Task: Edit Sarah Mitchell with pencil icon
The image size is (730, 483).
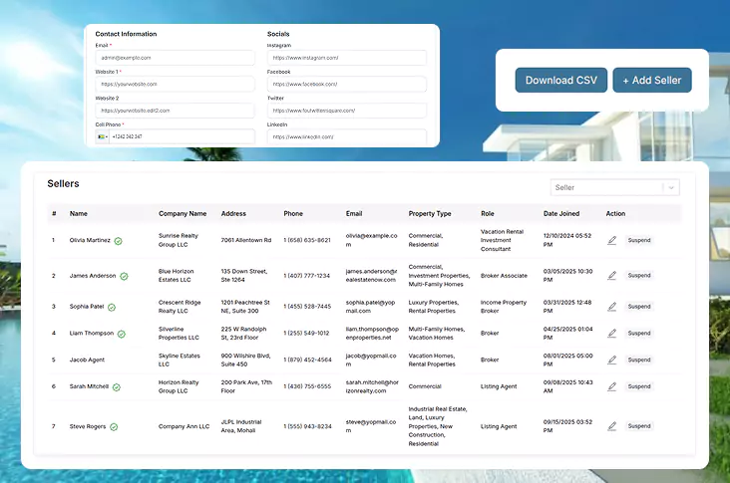Action: [x=611, y=386]
